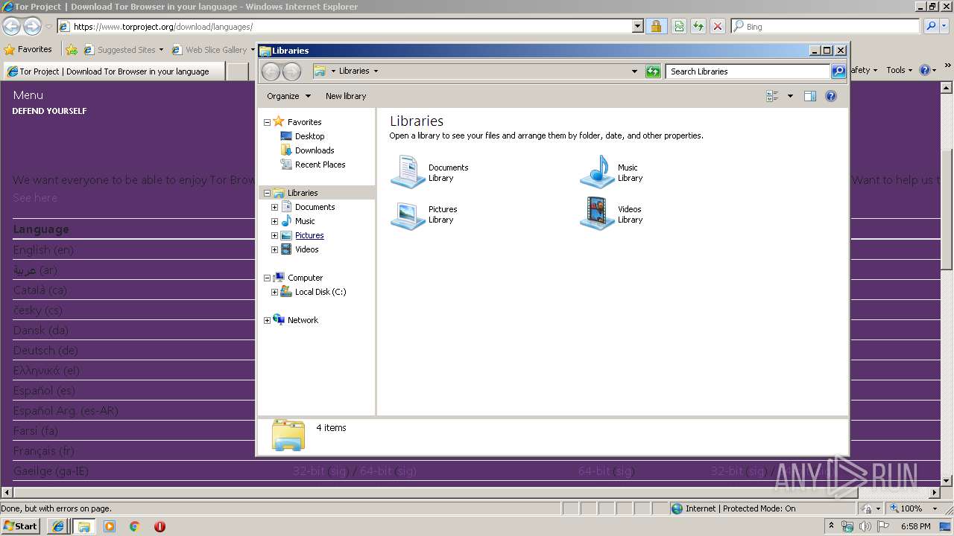The width and height of the screenshot is (954, 536).
Task: Open the Organize menu
Action: (288, 96)
